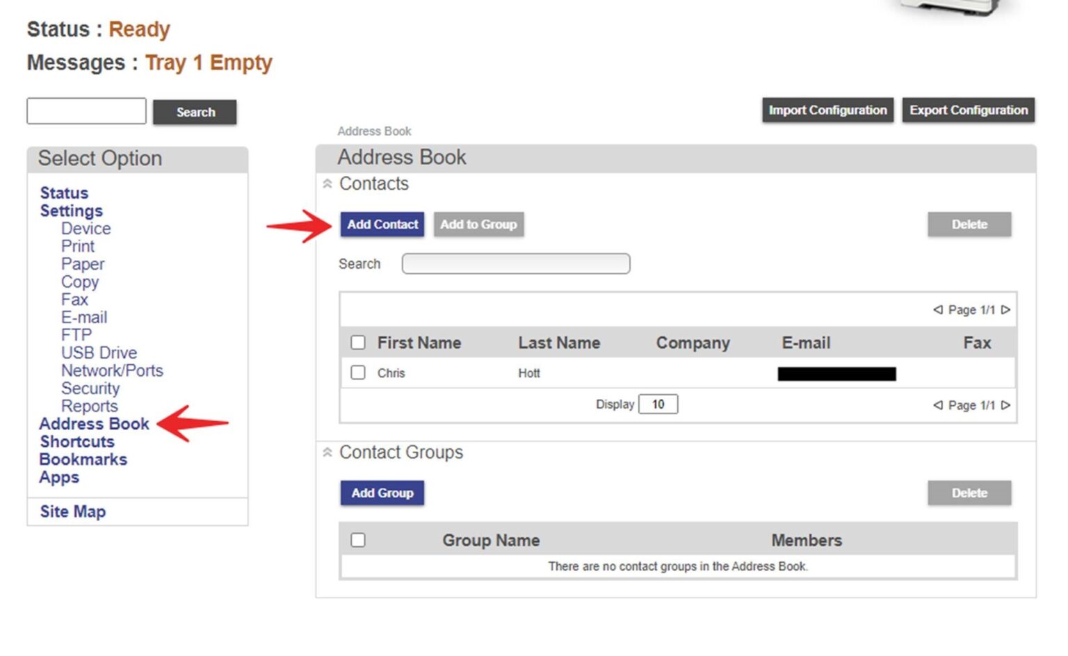Viewport: 1068px width, 656px height.
Task: Check the box next to Chris Hott
Action: click(x=358, y=372)
